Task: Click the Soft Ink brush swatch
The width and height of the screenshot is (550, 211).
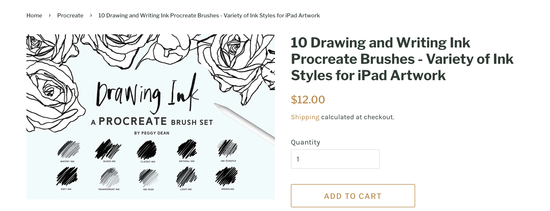Action: (x=67, y=176)
